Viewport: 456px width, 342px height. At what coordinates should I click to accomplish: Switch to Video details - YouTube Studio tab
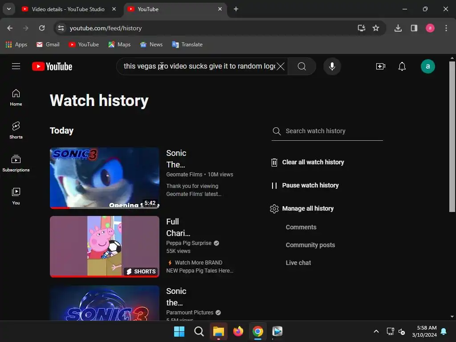click(x=68, y=9)
